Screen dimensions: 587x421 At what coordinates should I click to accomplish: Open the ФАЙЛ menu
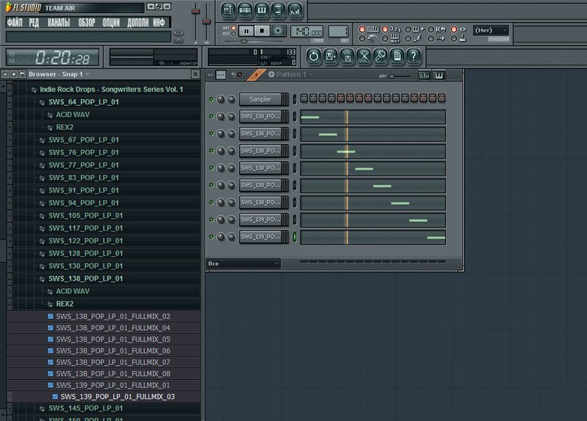[15, 23]
